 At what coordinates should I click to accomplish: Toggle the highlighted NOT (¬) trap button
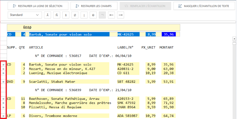(x=102, y=15)
